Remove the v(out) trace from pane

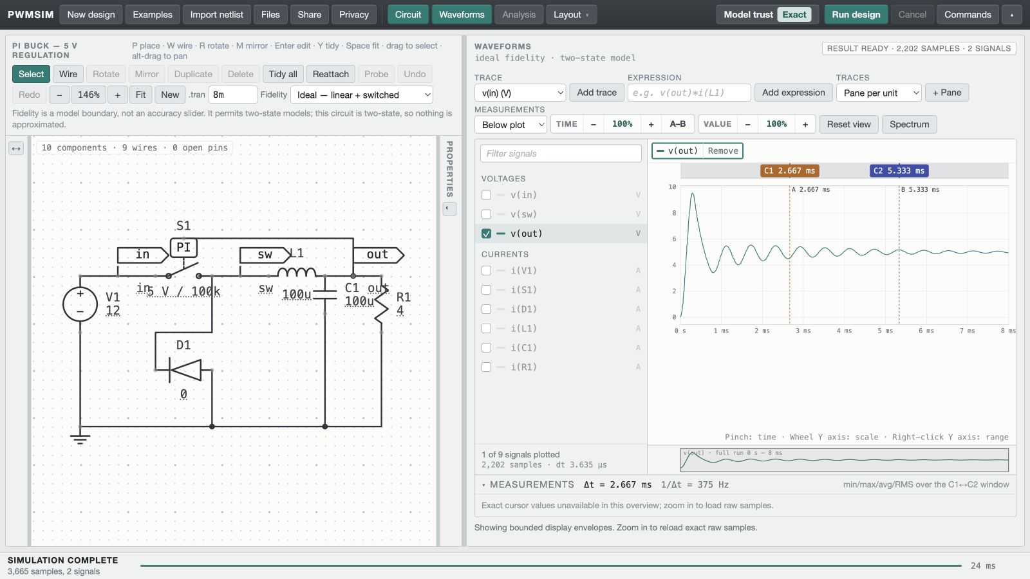tap(723, 151)
